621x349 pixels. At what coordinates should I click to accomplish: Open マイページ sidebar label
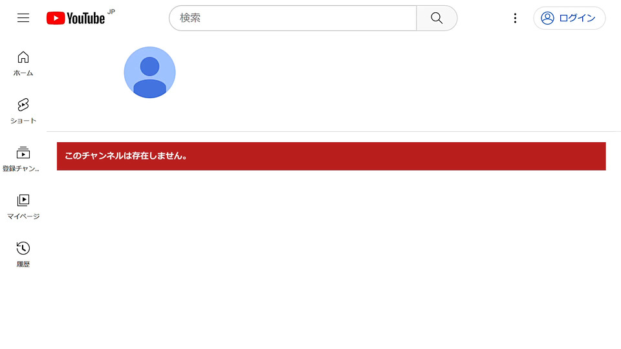[23, 217]
